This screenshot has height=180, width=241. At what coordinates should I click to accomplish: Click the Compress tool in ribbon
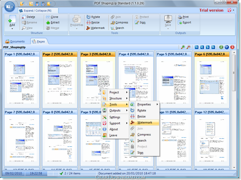tap(119, 22)
